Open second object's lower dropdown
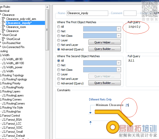This screenshot has height=139, width=159. coord(119,70)
